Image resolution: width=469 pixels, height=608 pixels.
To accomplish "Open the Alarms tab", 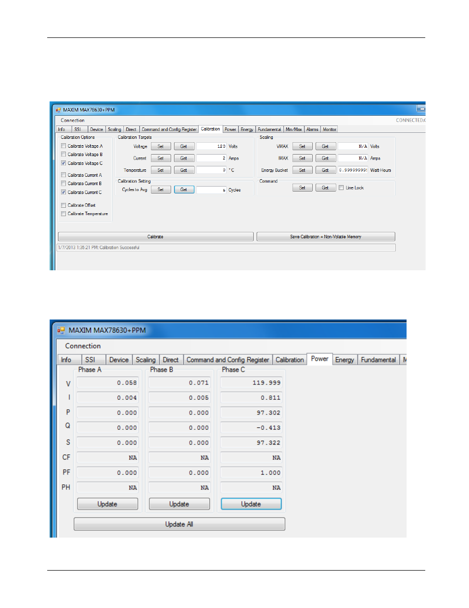I will (313, 129).
